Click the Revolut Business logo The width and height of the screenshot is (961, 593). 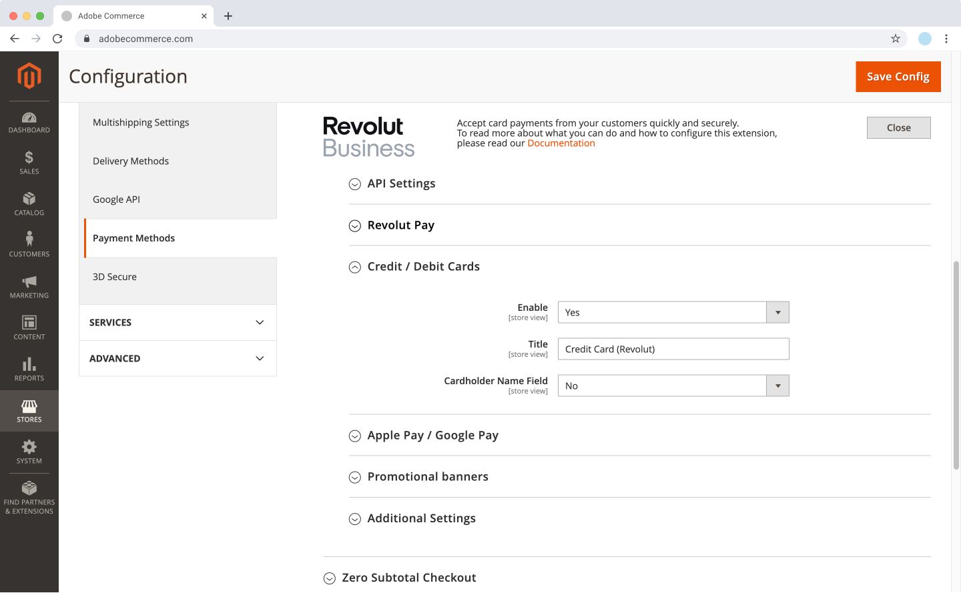pyautogui.click(x=368, y=137)
